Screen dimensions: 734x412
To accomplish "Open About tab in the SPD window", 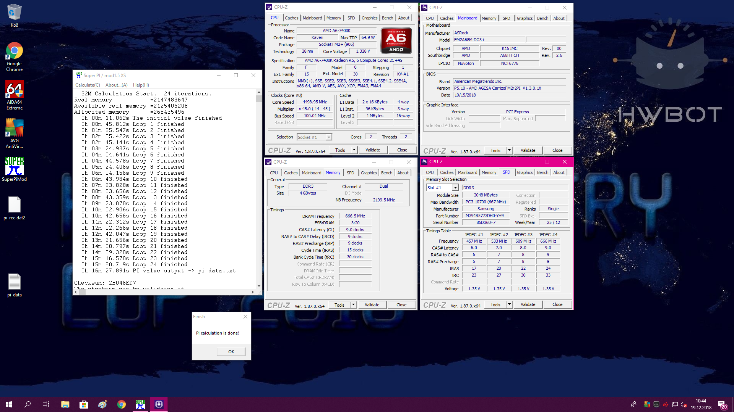I will pos(559,172).
